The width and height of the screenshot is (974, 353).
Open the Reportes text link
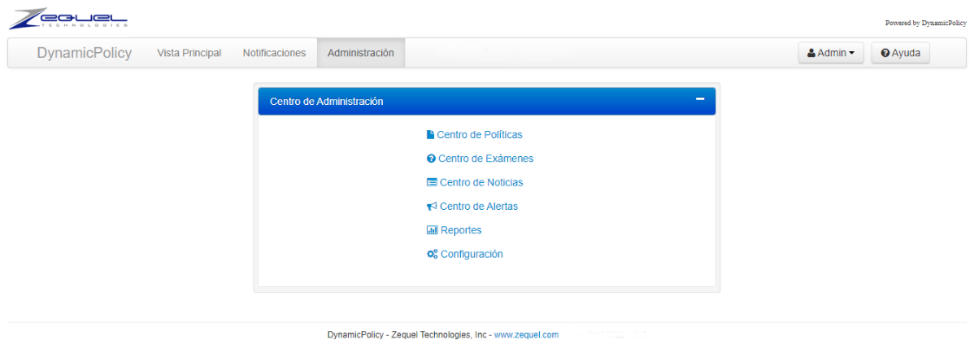coord(461,231)
